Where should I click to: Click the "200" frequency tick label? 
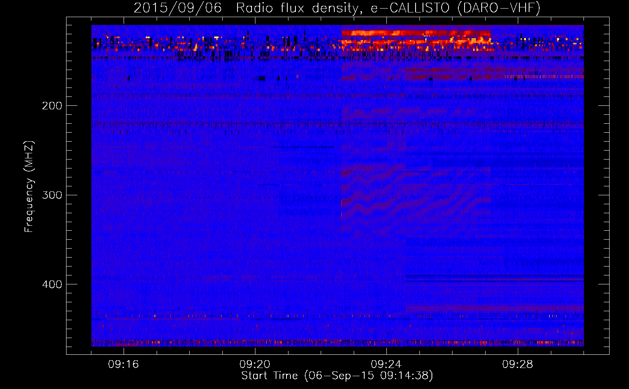pyautogui.click(x=52, y=106)
